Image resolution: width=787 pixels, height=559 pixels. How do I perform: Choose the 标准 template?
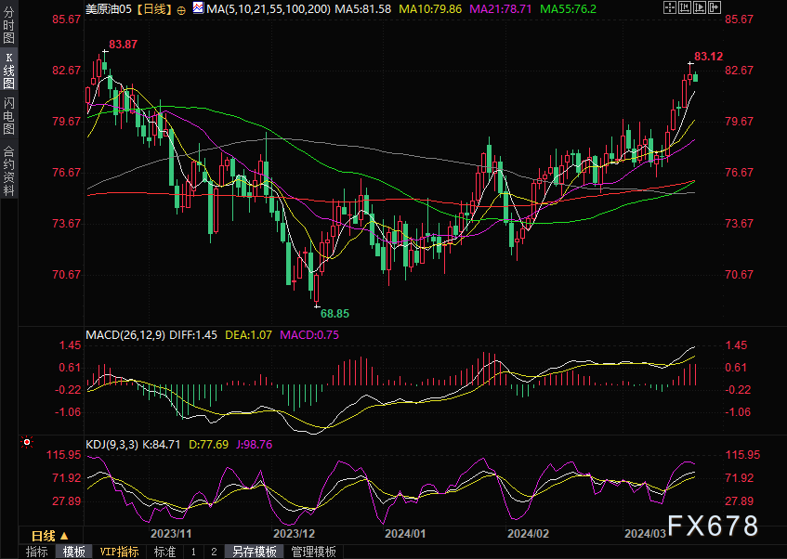164,552
